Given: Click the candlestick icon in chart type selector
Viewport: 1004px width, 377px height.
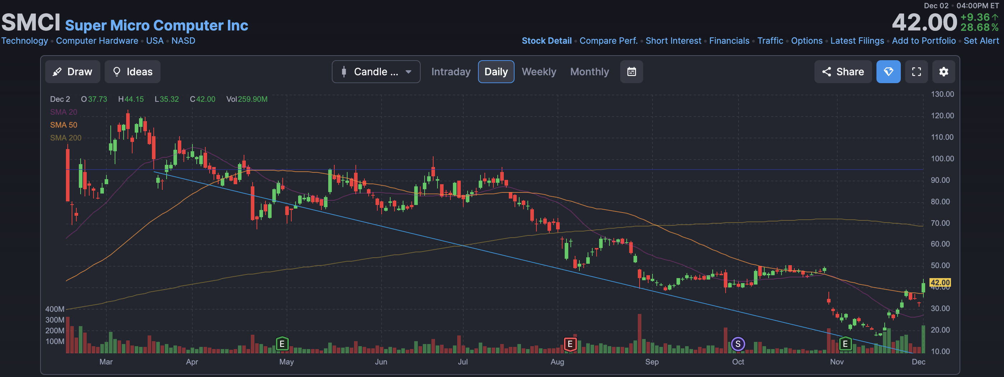Looking at the screenshot, I should (x=344, y=72).
